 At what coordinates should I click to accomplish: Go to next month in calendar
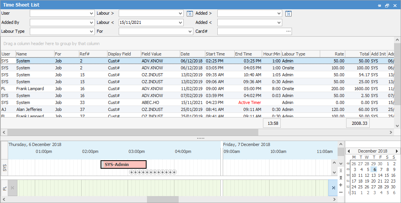pyautogui.click(x=397, y=151)
